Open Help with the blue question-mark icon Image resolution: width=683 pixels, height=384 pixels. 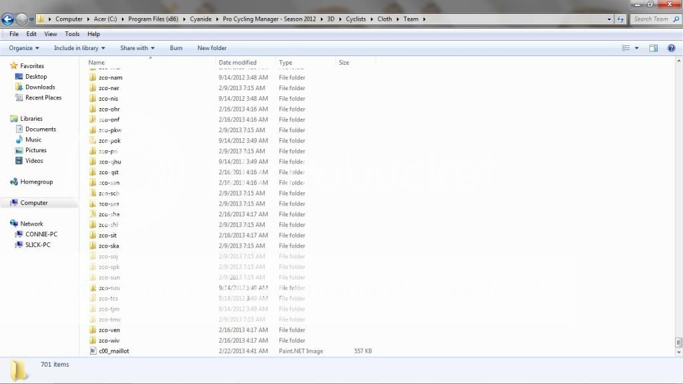(x=671, y=48)
